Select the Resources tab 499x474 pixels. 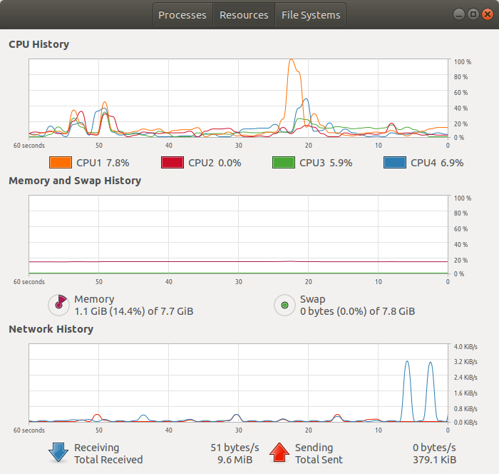(x=244, y=15)
